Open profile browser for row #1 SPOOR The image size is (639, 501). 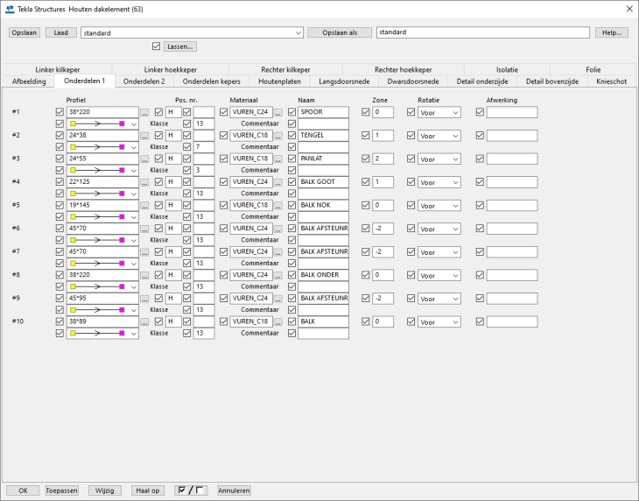[145, 112]
